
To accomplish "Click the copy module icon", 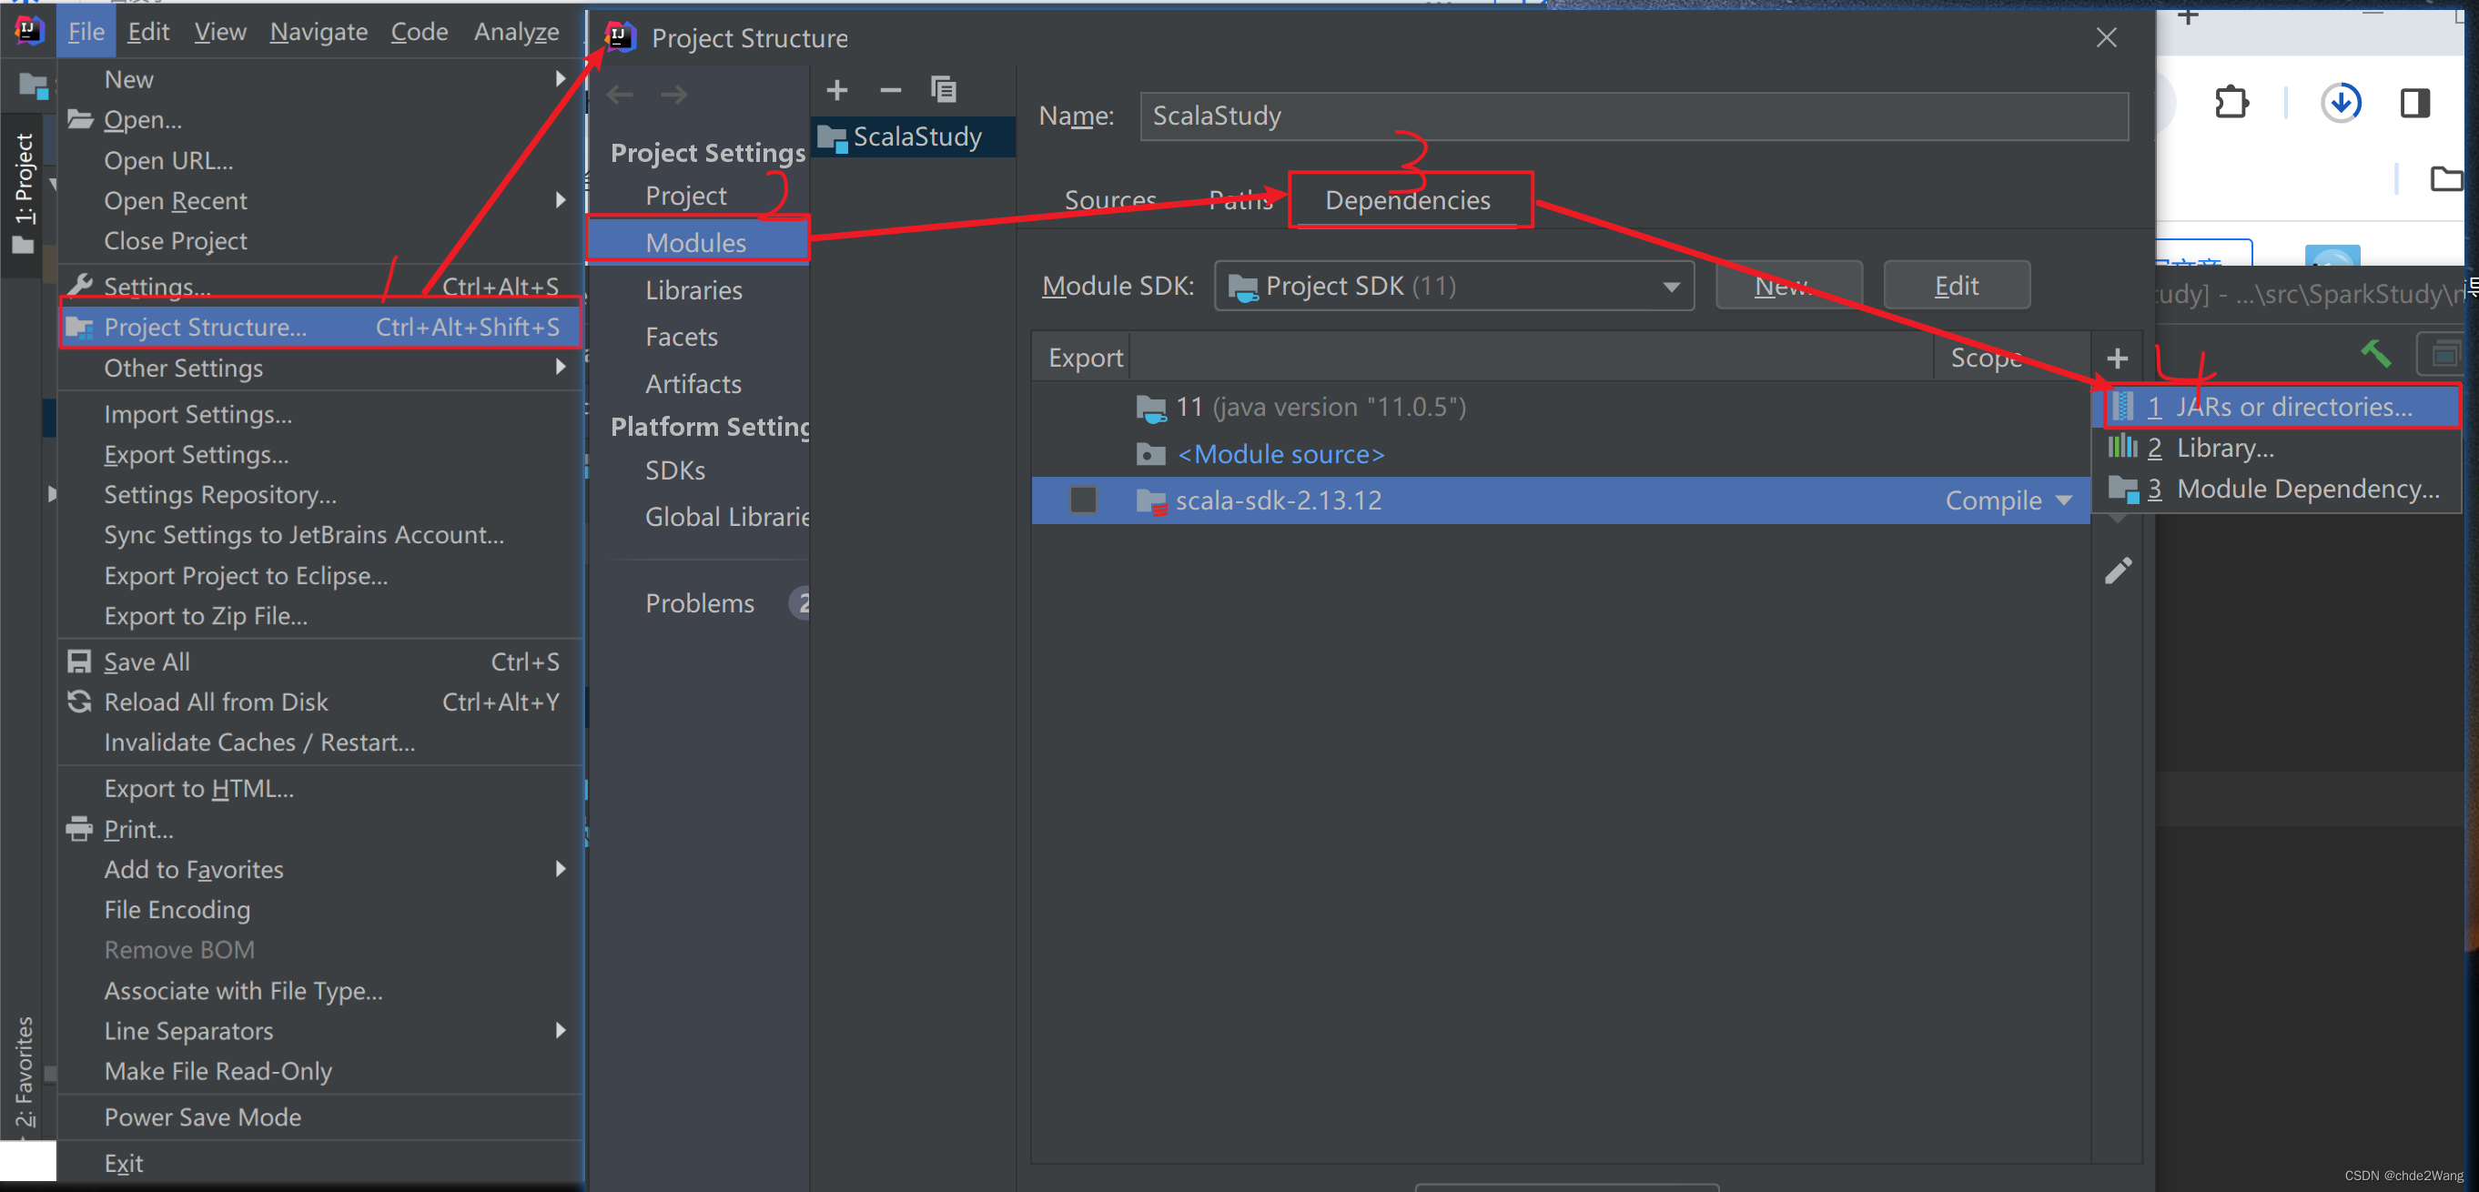I will [943, 89].
